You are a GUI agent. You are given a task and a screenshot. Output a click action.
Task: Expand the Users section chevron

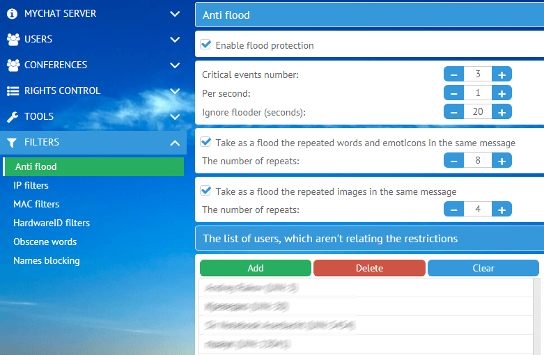(175, 39)
